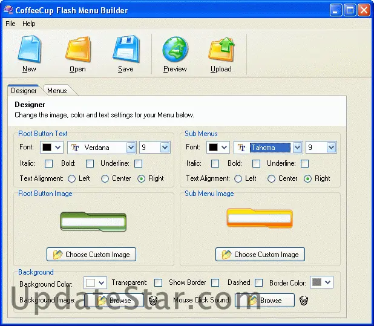Screen dimensions: 374x326
Task: Enable Underline for Sub Menus
Action: tap(305, 163)
